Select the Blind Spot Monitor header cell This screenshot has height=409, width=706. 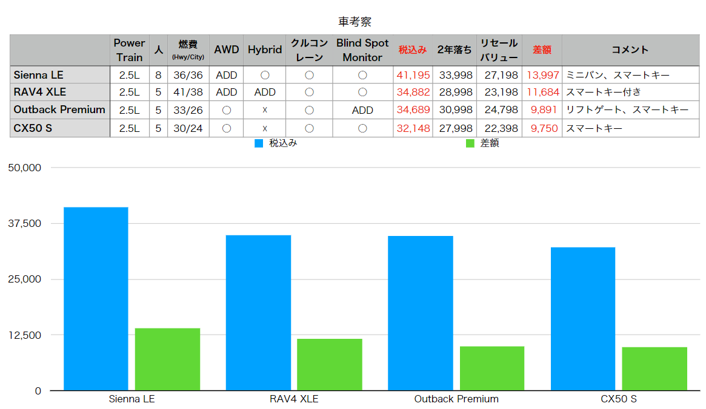(362, 50)
